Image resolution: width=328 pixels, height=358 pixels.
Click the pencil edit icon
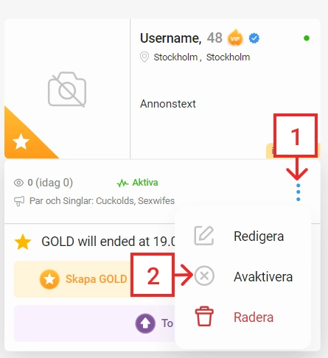coord(204,236)
